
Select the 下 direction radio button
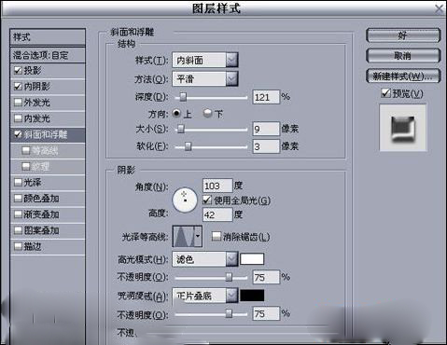(x=207, y=113)
